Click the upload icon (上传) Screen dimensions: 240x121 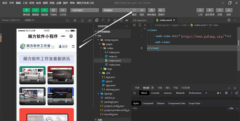pos(200,10)
